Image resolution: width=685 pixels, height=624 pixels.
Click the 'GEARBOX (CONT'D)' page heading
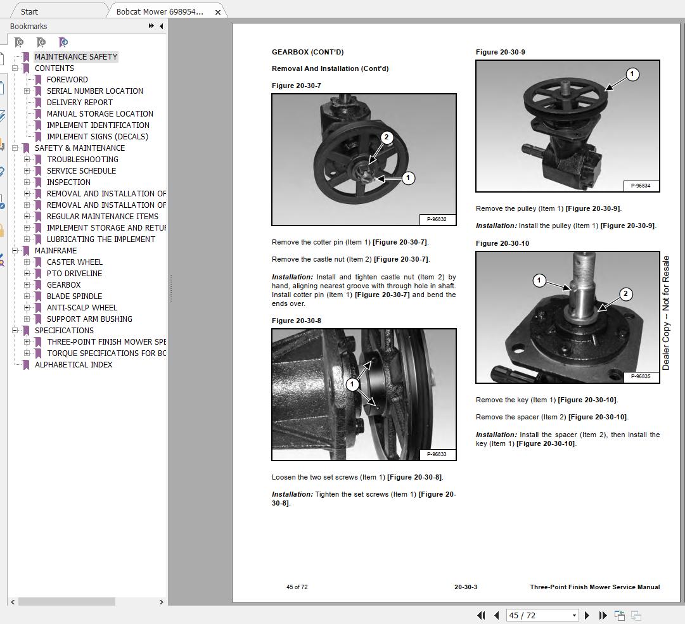[307, 52]
